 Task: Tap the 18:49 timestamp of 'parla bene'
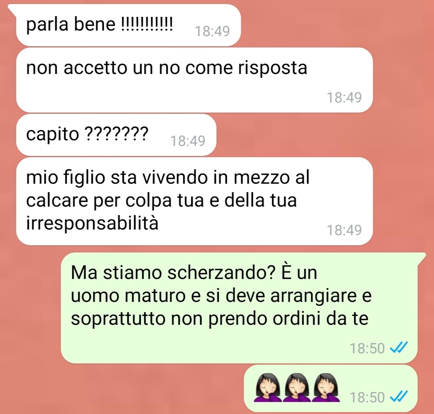[x=212, y=31]
